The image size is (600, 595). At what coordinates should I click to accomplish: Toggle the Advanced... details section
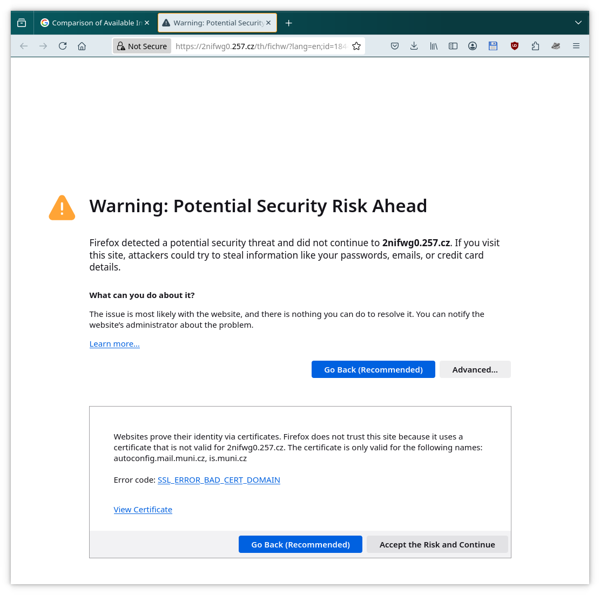475,370
